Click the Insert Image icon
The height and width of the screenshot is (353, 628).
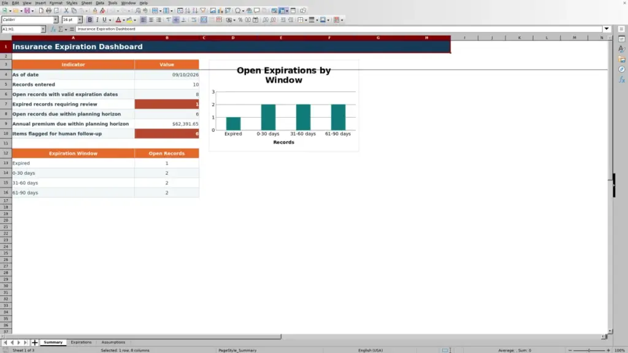point(213,11)
